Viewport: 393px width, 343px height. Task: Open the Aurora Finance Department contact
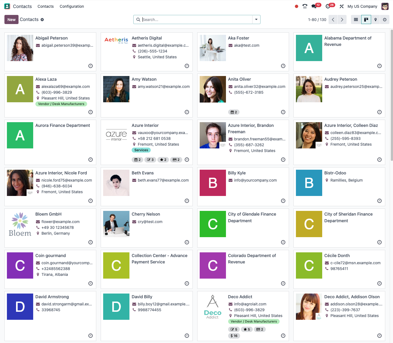pos(50,142)
